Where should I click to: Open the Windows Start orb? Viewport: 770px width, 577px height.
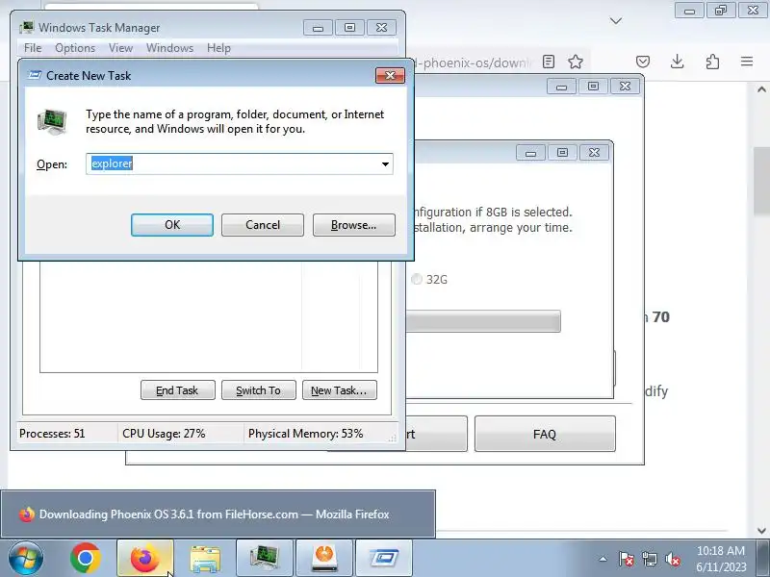(26, 558)
